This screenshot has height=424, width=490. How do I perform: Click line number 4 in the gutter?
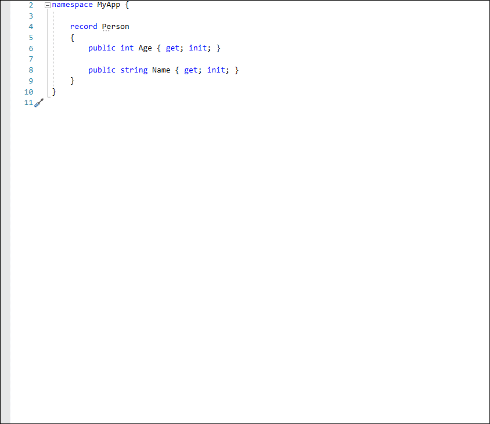(31, 27)
